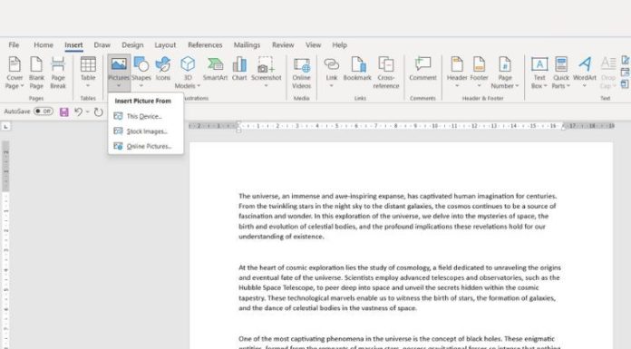
Task: Switch to the View tab
Action: [313, 45]
